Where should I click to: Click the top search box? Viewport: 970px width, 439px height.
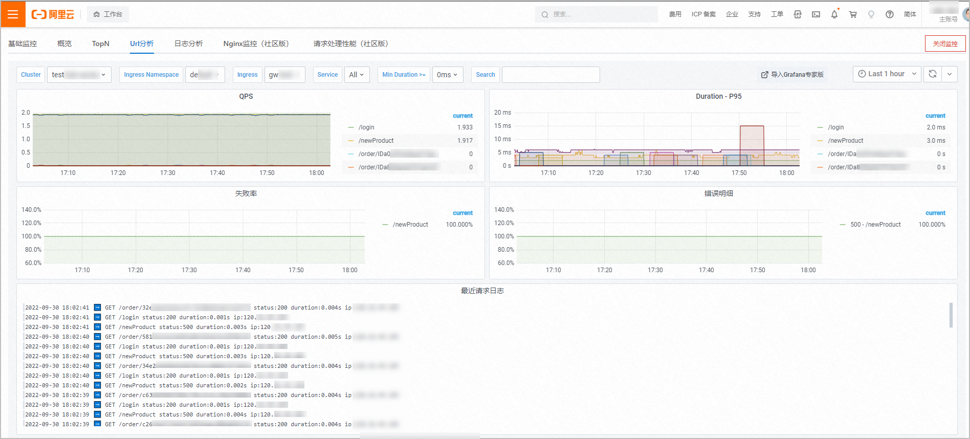[597, 14]
